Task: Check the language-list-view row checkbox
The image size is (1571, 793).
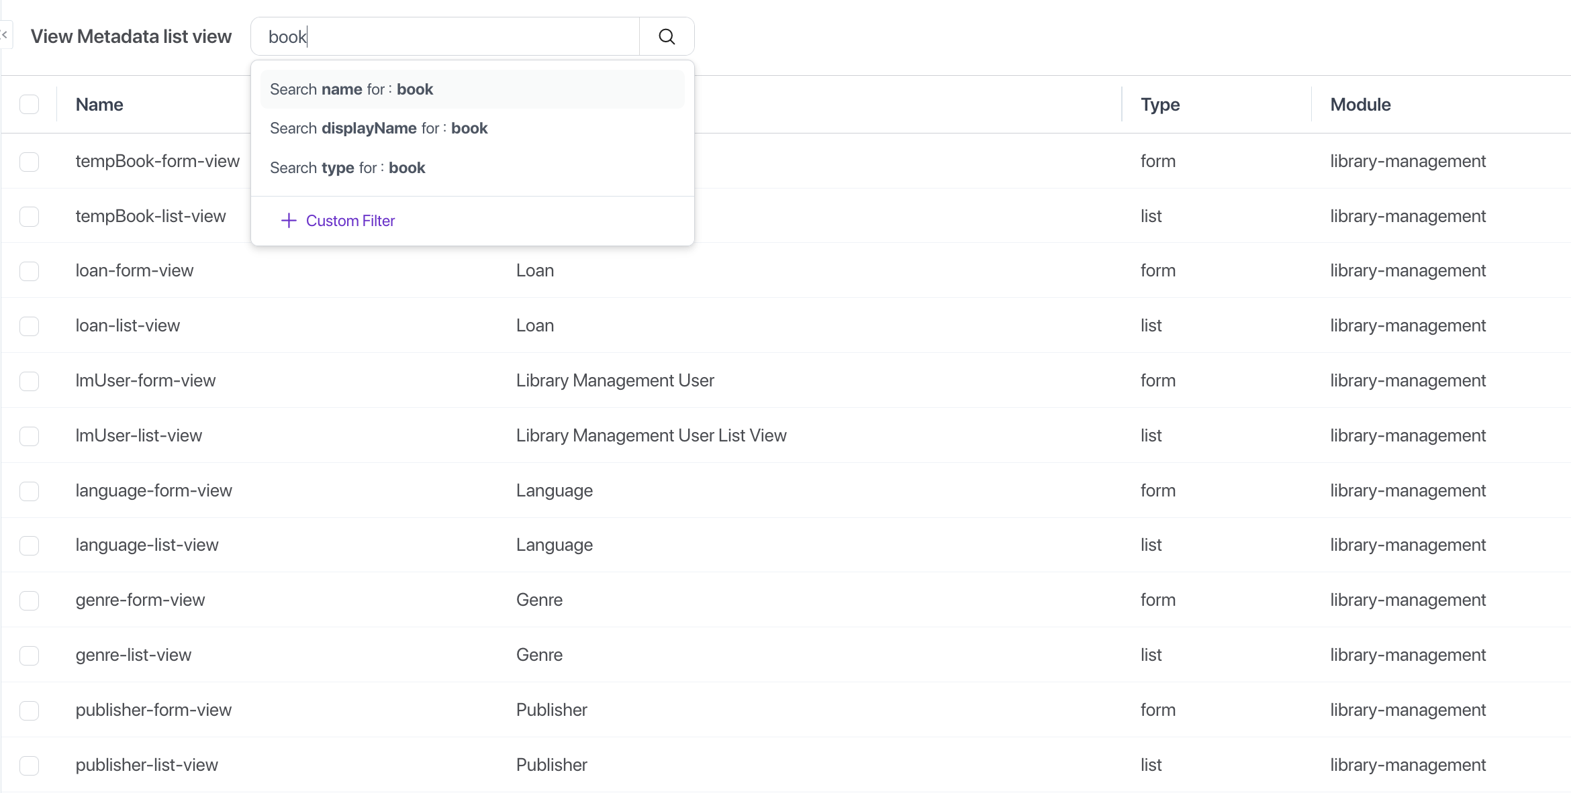Action: tap(29, 545)
